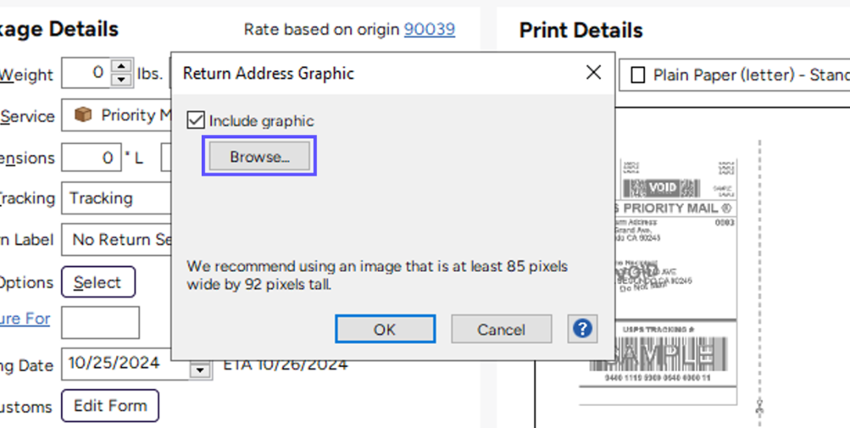
Task: Open the Tracking dropdown
Action: [x=116, y=198]
